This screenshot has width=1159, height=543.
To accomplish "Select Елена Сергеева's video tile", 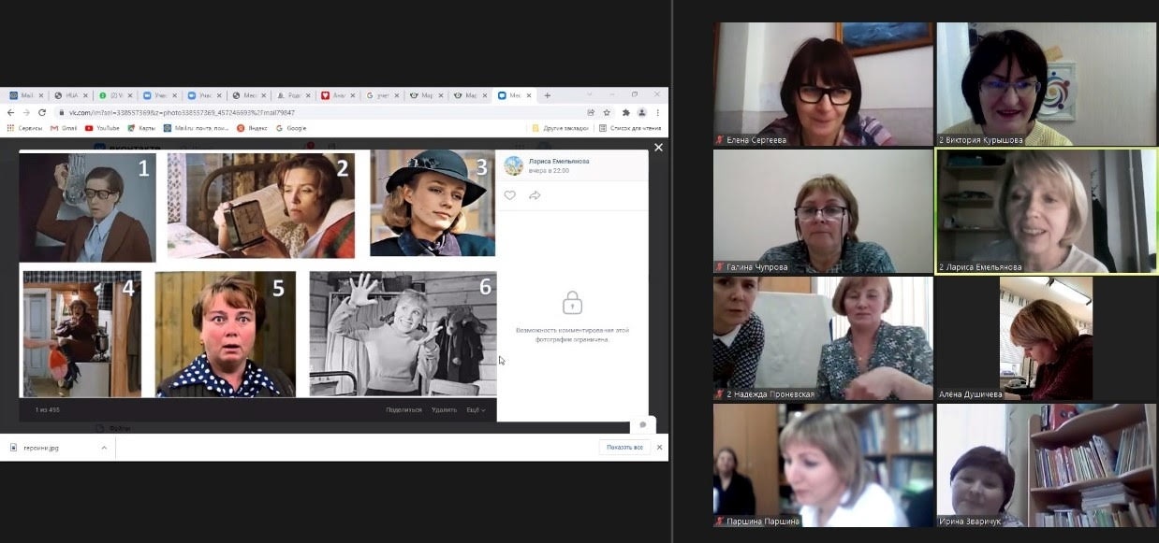I will (823, 84).
